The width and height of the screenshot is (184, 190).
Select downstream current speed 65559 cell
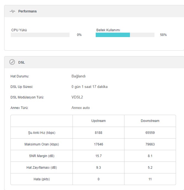click(150, 132)
